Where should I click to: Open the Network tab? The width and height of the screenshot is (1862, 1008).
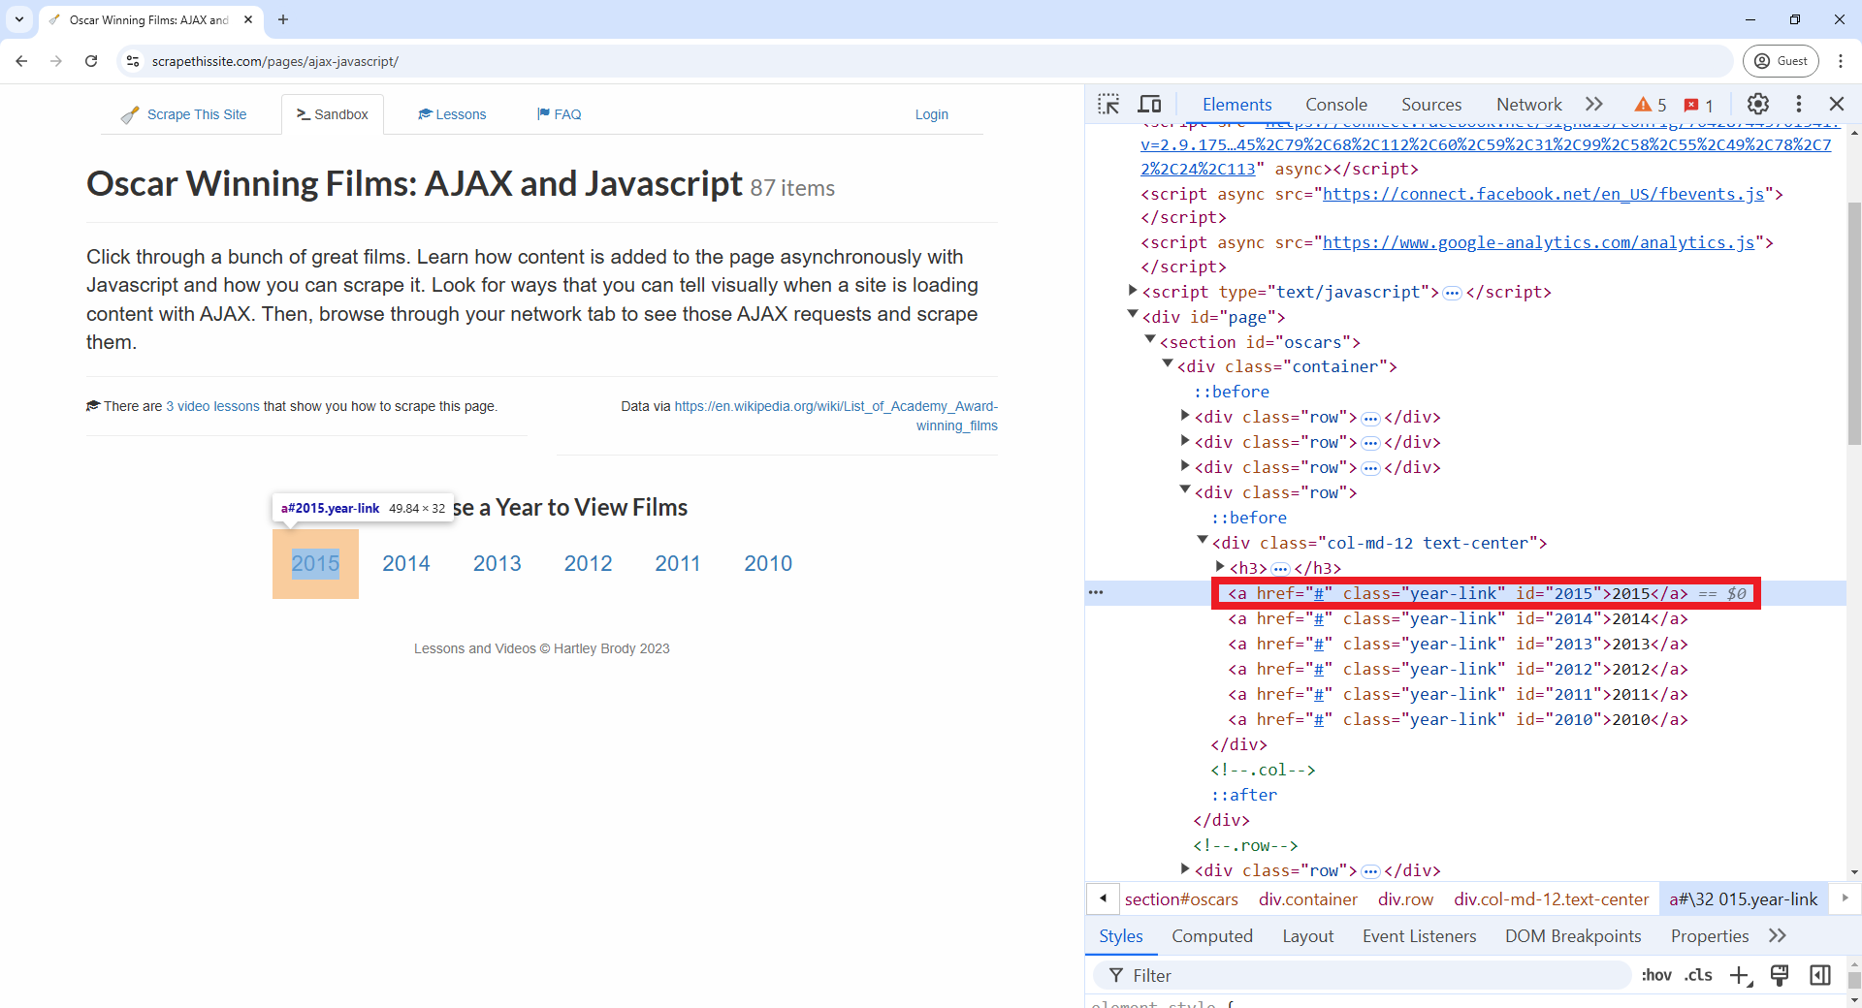click(1527, 104)
